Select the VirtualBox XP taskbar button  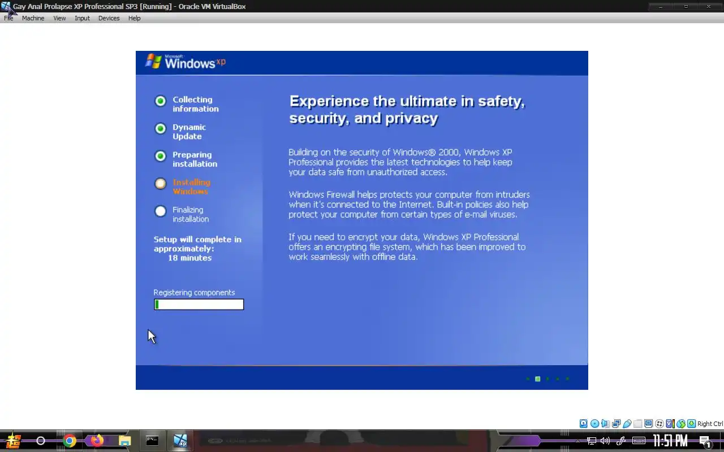180,441
